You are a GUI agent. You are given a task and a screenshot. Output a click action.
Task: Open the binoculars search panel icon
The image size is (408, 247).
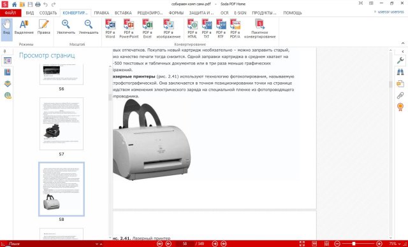[400, 72]
